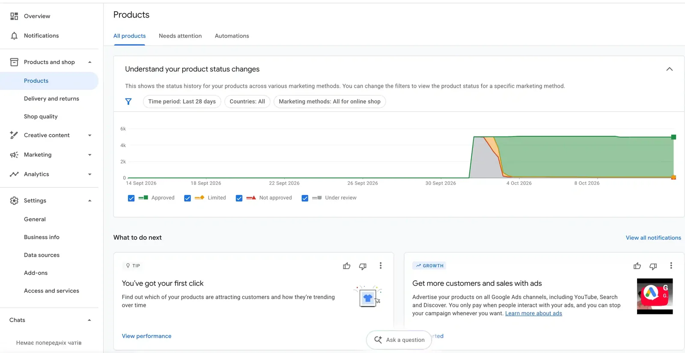The image size is (685, 353).
Task: Click the Analytics trend line icon
Action: [x=14, y=174]
